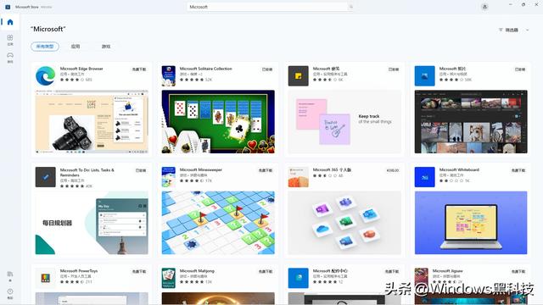Image resolution: width=543 pixels, height=305 pixels.
Task: Click the installed label for Solitaire Collection
Action: 267,69
